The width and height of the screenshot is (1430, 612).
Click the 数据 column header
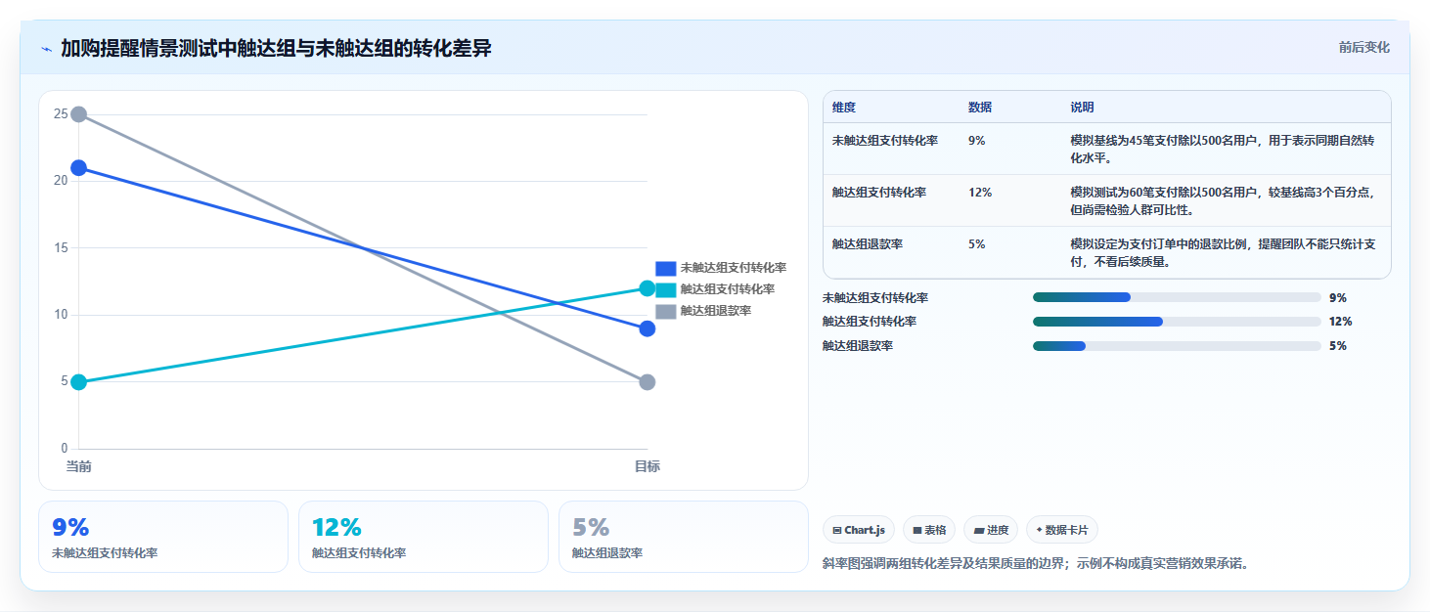tap(980, 108)
